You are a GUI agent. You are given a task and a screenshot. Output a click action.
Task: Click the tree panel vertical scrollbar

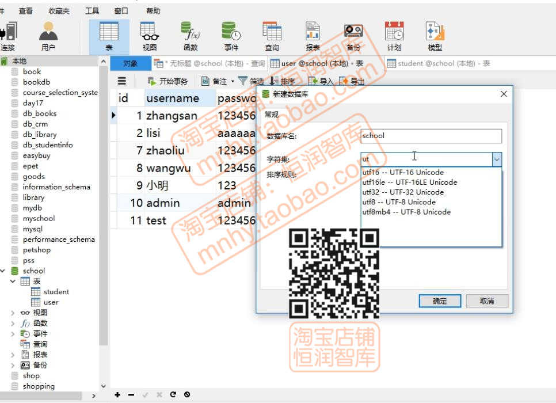tap(104, 206)
